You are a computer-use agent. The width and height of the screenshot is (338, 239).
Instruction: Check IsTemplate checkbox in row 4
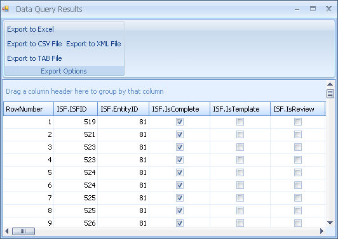click(x=240, y=160)
